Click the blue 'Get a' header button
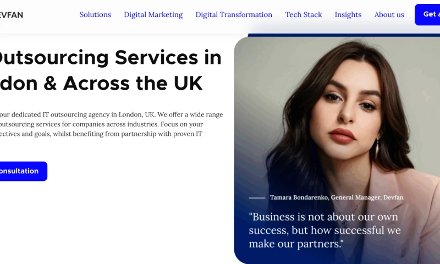The image size is (440, 264). (427, 15)
